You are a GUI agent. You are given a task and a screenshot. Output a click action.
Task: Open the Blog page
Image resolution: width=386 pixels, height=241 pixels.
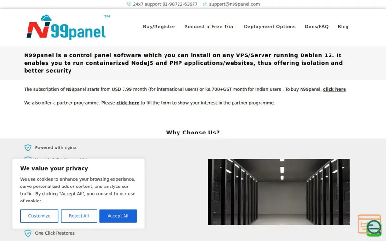point(343,27)
